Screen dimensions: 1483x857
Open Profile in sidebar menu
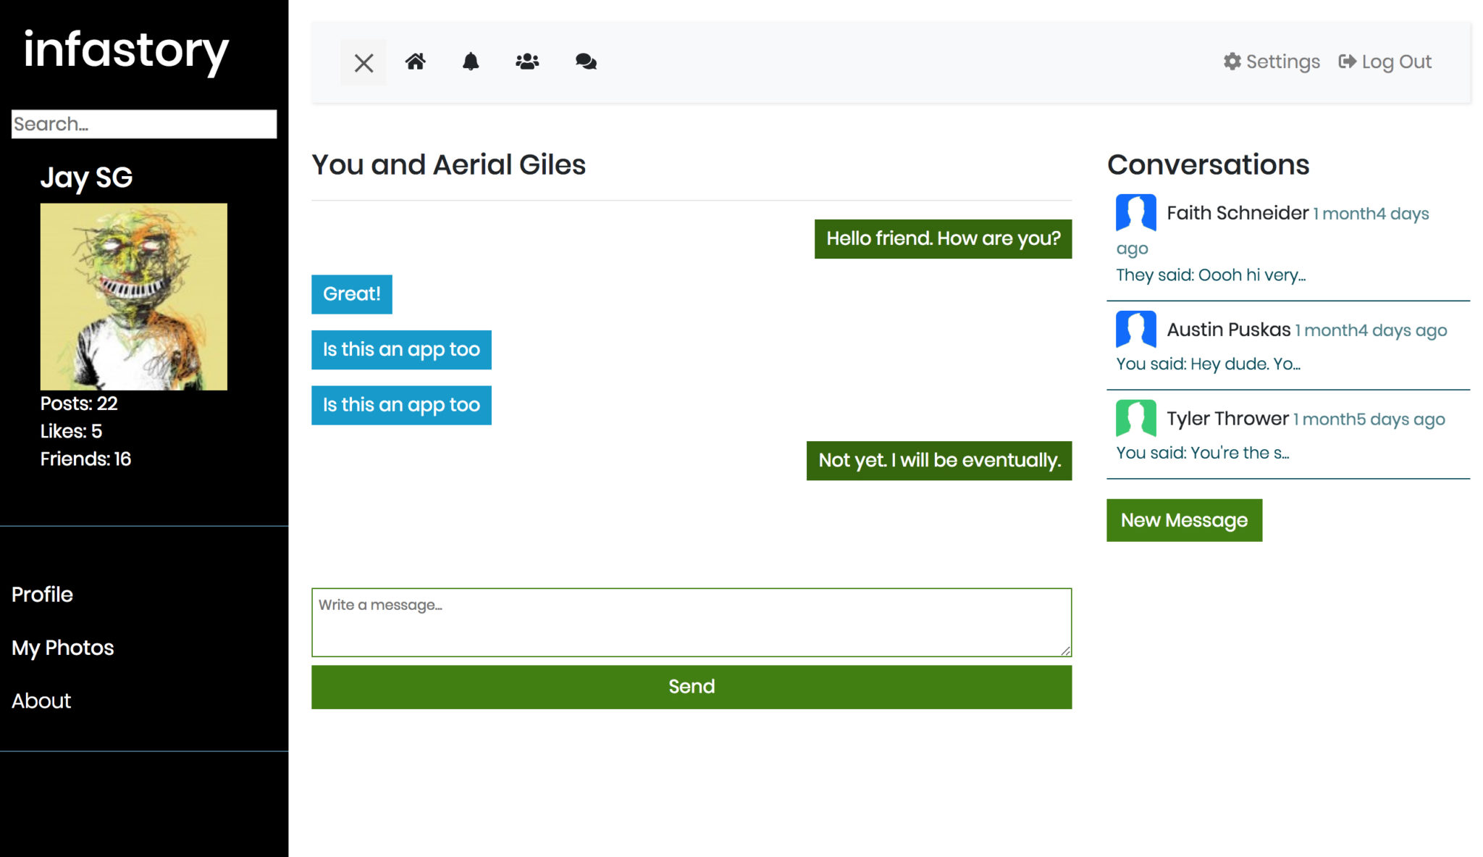43,595
